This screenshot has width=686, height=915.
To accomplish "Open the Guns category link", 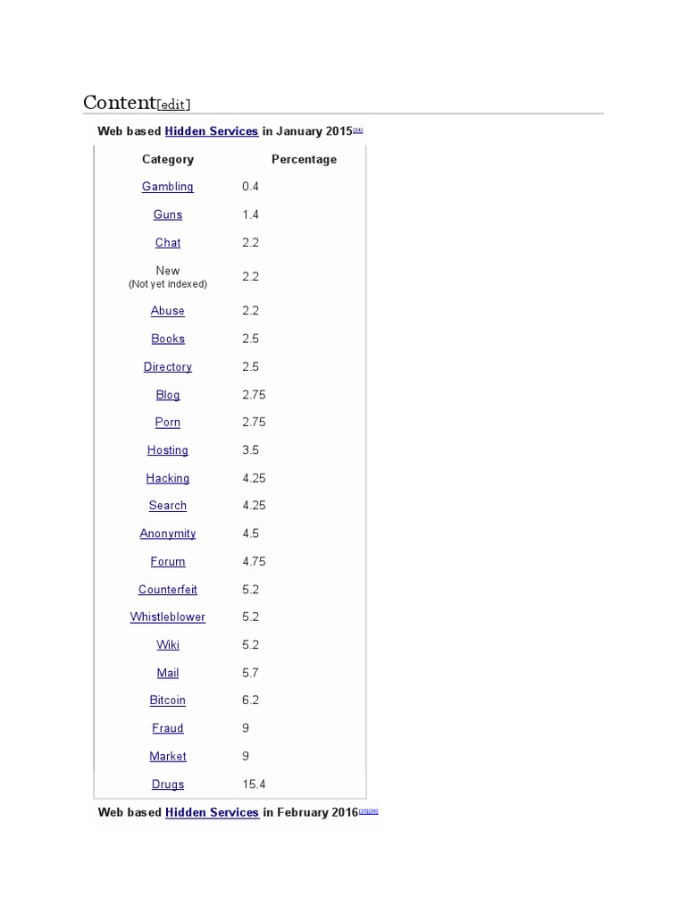I will click(x=168, y=214).
